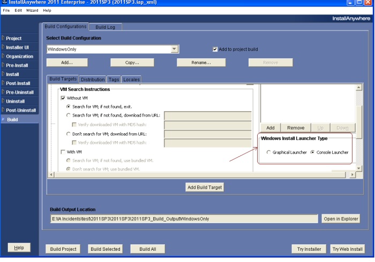
Task: Switch to the Distribution tab
Action: tap(93, 80)
